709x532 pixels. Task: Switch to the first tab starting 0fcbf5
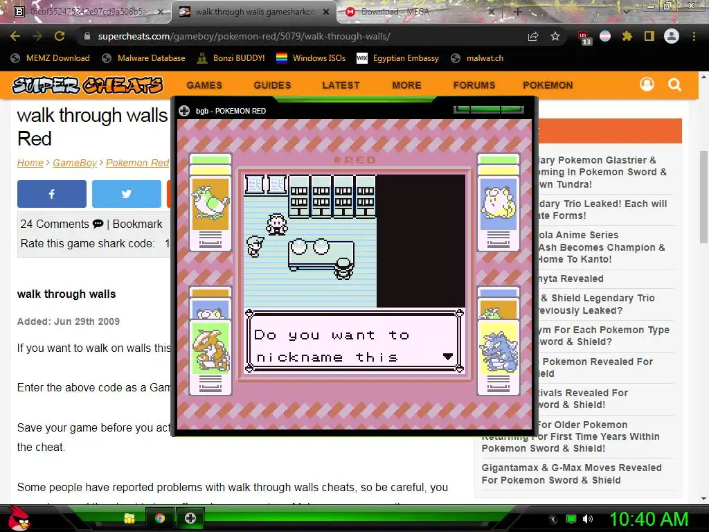click(x=88, y=12)
